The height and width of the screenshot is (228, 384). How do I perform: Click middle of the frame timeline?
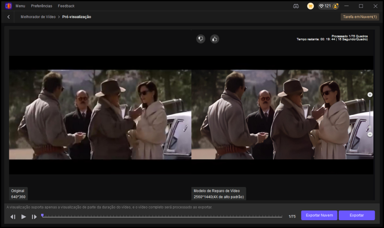162,216
